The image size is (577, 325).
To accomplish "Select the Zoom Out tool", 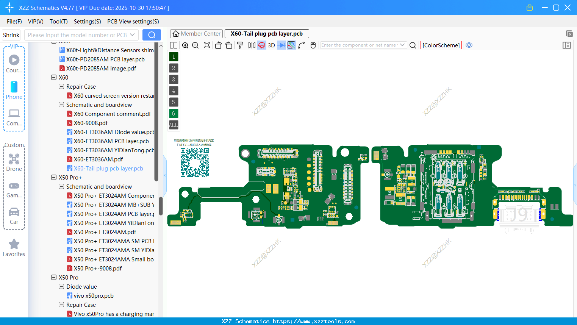I will pos(195,45).
